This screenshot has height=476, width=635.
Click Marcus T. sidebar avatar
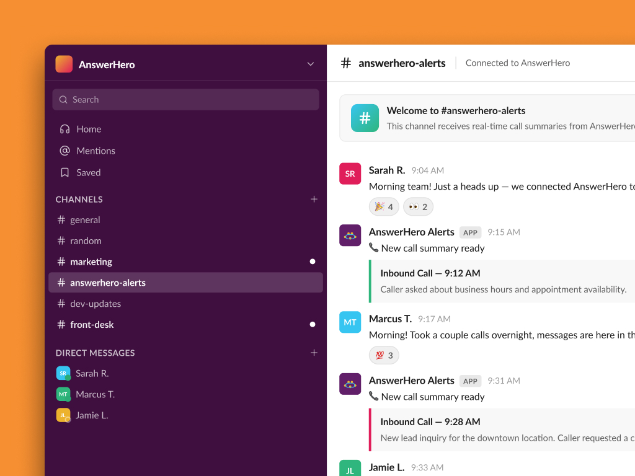[x=63, y=394]
